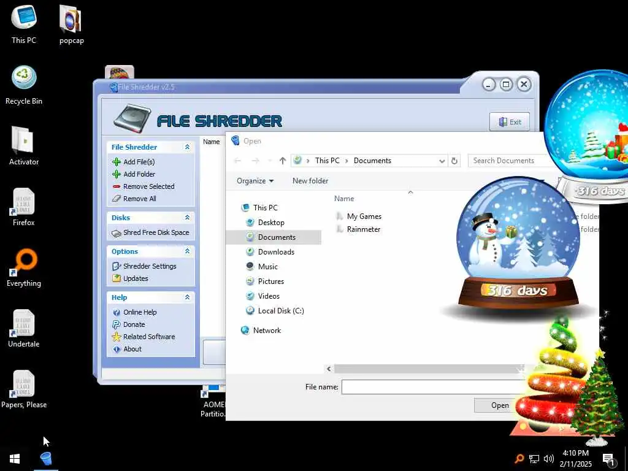Open the notification center icon
This screenshot has height=471, width=628.
(x=608, y=459)
